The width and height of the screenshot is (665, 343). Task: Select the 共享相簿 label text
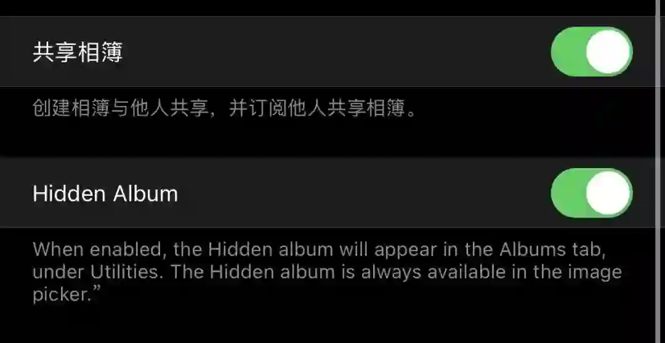[x=78, y=52]
